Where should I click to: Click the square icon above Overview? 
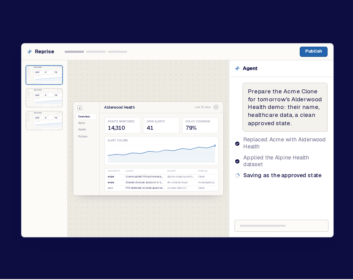[x=80, y=108]
